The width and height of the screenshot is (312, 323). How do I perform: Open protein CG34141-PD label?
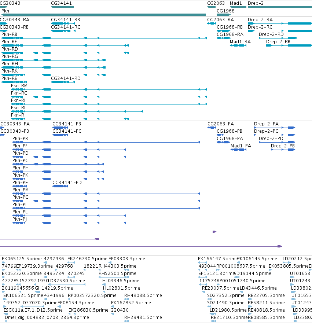point(67,182)
